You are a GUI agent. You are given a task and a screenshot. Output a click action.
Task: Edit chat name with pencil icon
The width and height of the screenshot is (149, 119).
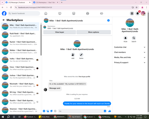coord(81,55)
